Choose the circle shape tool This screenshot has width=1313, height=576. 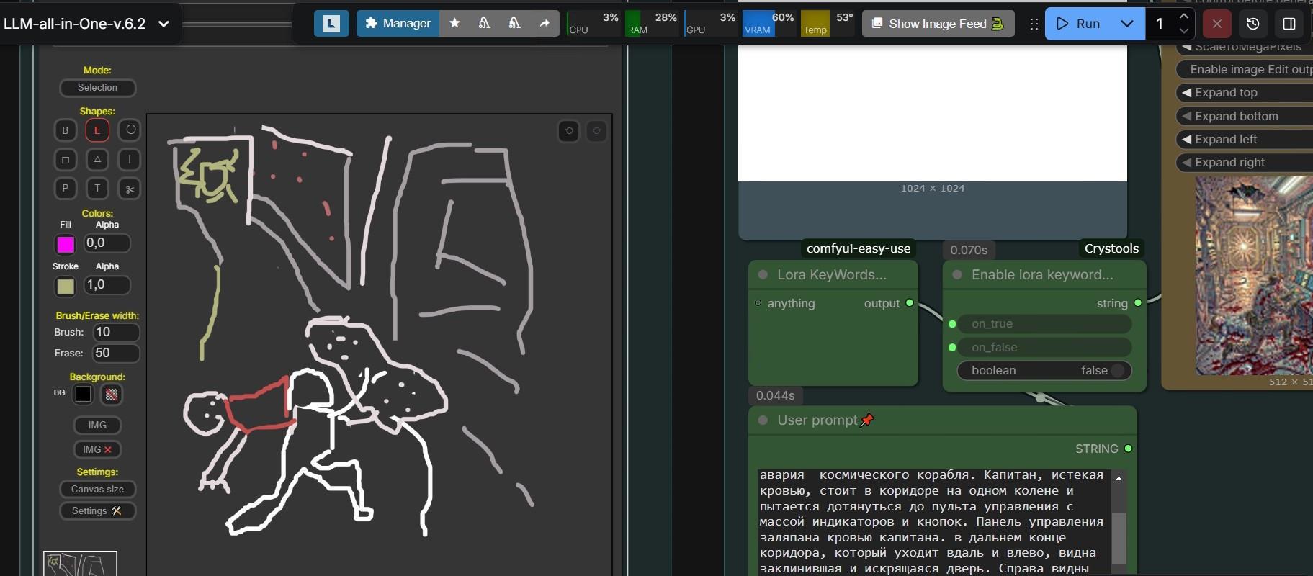pos(130,130)
